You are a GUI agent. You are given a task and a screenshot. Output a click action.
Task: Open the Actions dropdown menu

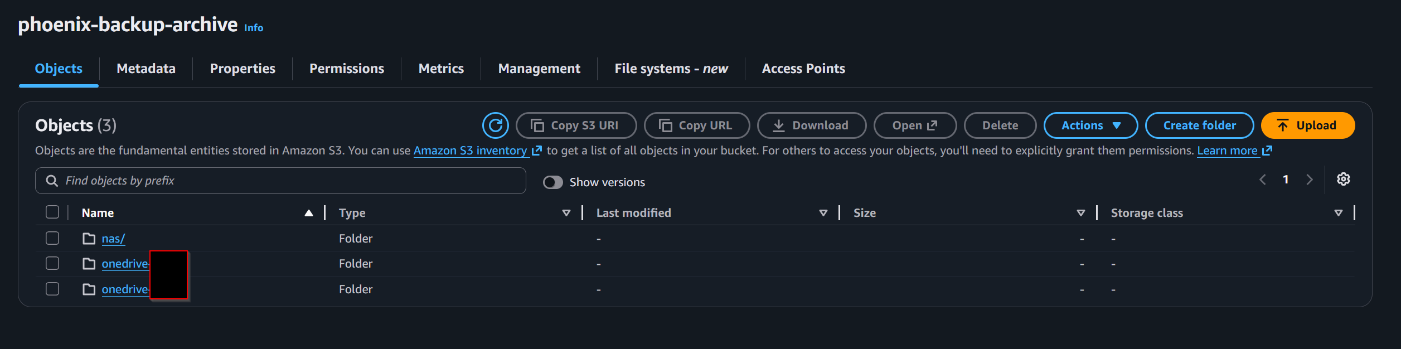tap(1090, 125)
